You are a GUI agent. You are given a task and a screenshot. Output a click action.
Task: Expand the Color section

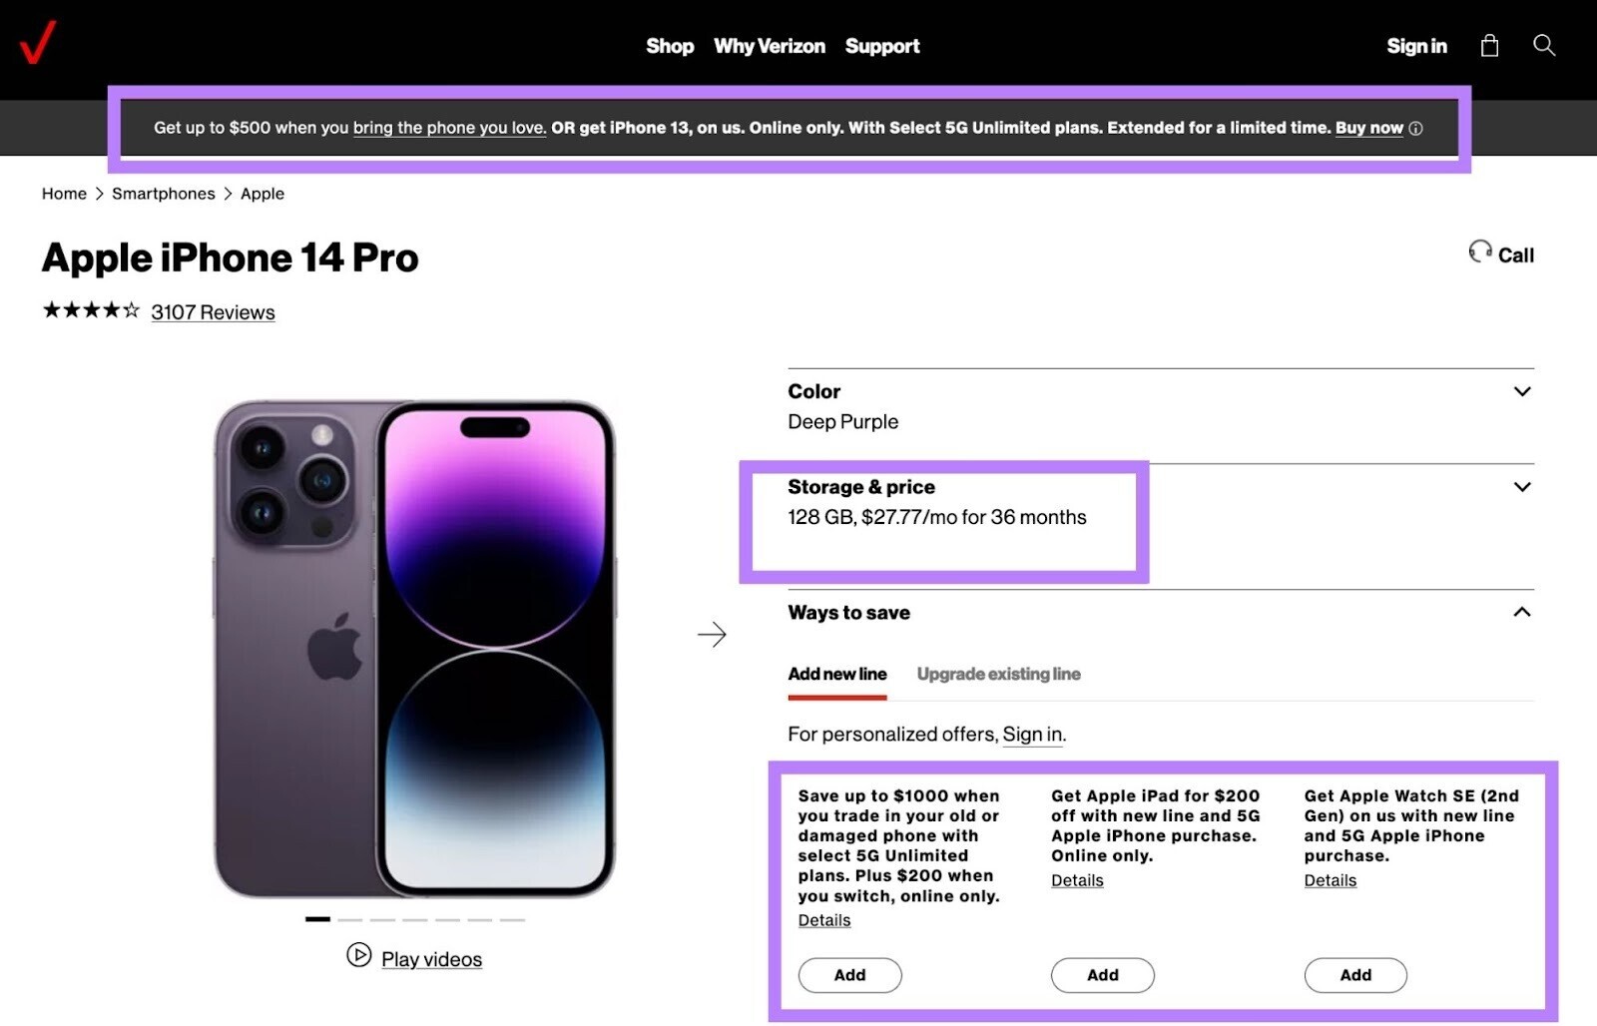pos(1521,390)
